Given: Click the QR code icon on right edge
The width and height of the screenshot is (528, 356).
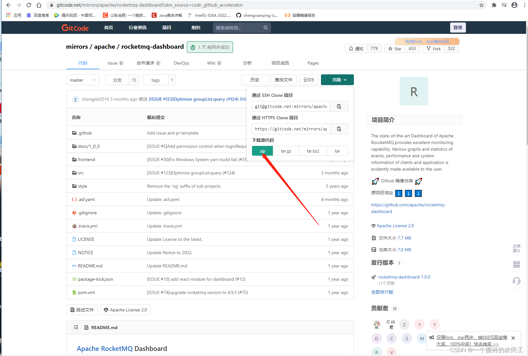Looking at the screenshot, I should click(x=517, y=265).
